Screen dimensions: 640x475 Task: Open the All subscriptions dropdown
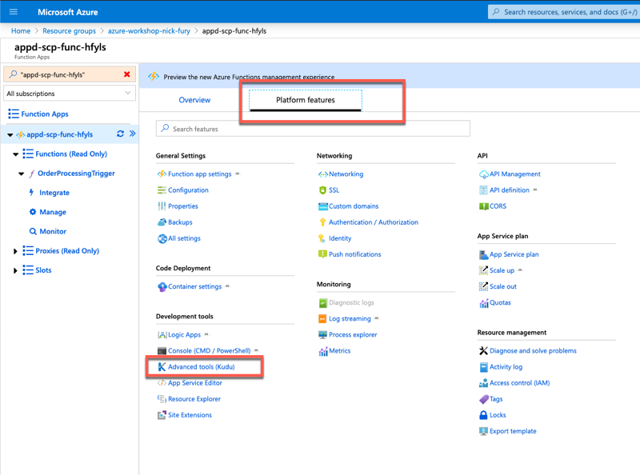pyautogui.click(x=69, y=94)
